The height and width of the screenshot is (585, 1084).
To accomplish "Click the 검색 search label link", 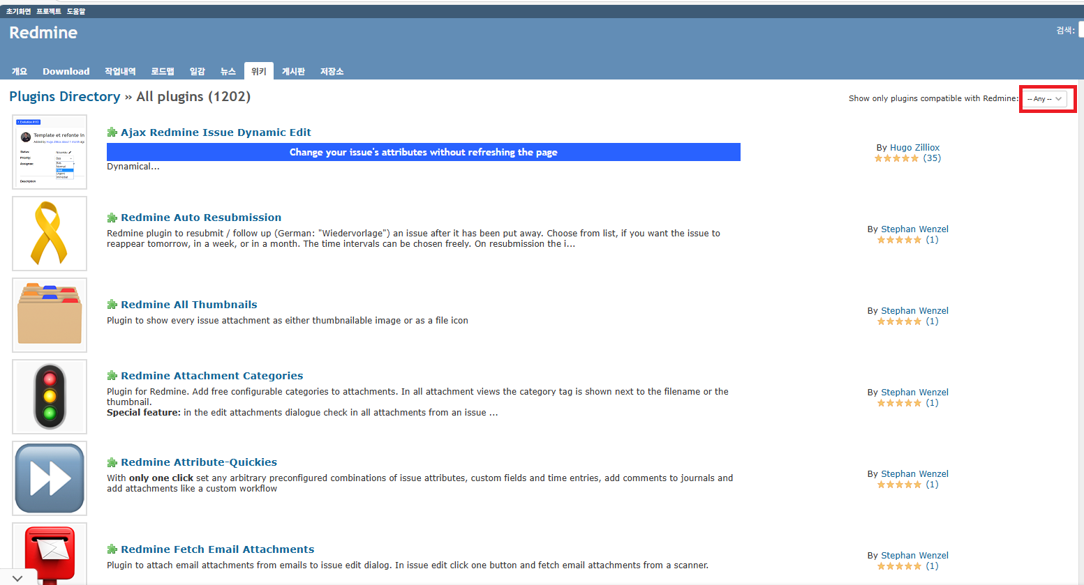I will coord(1064,30).
